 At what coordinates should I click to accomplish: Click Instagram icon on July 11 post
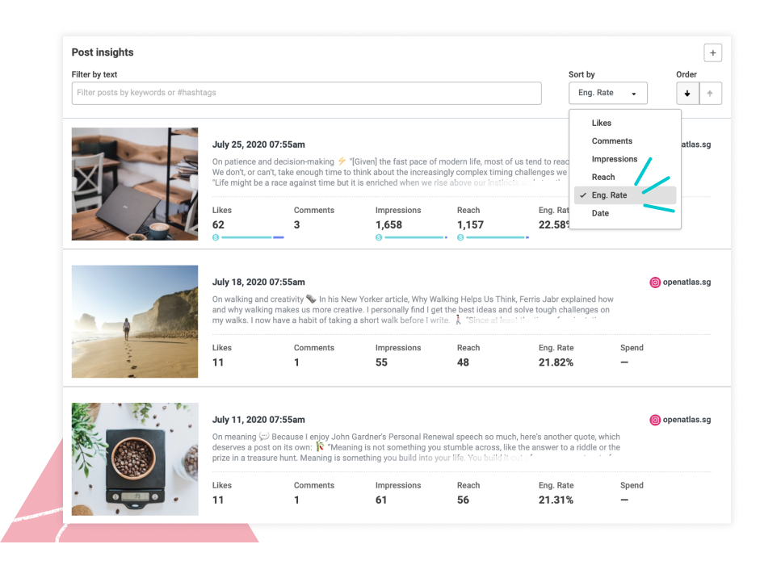pos(655,420)
